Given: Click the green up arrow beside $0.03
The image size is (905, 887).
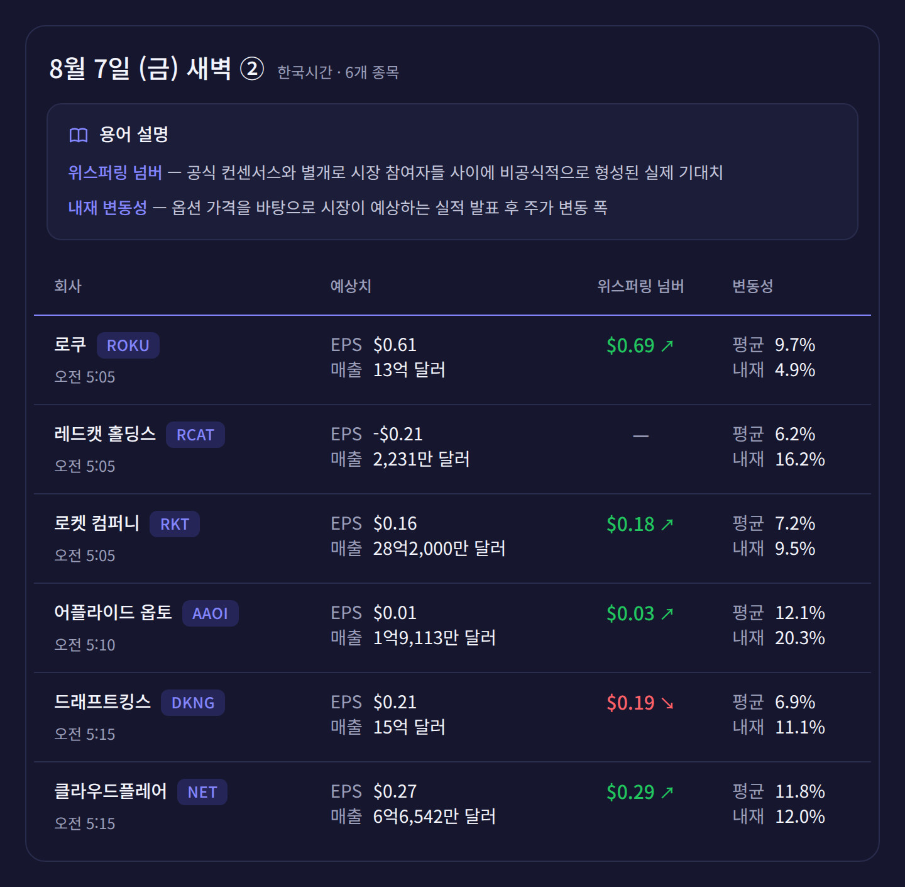Looking at the screenshot, I should point(667,613).
